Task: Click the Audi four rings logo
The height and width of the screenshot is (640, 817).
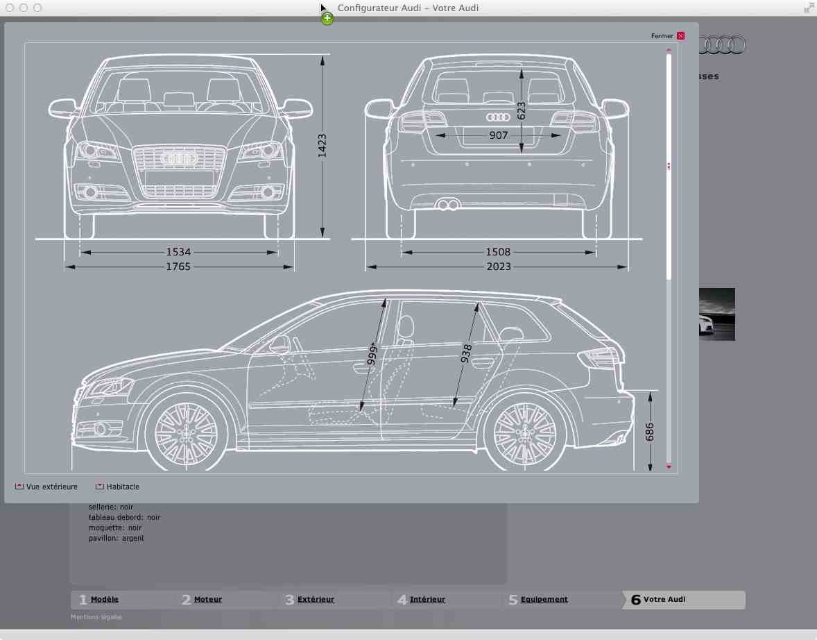Action: click(x=723, y=45)
